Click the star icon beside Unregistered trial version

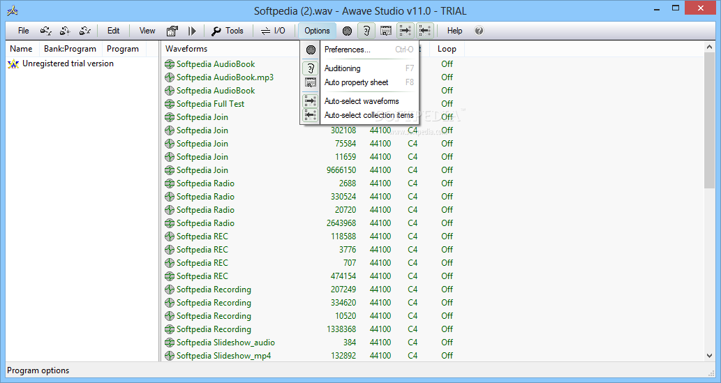tap(13, 64)
